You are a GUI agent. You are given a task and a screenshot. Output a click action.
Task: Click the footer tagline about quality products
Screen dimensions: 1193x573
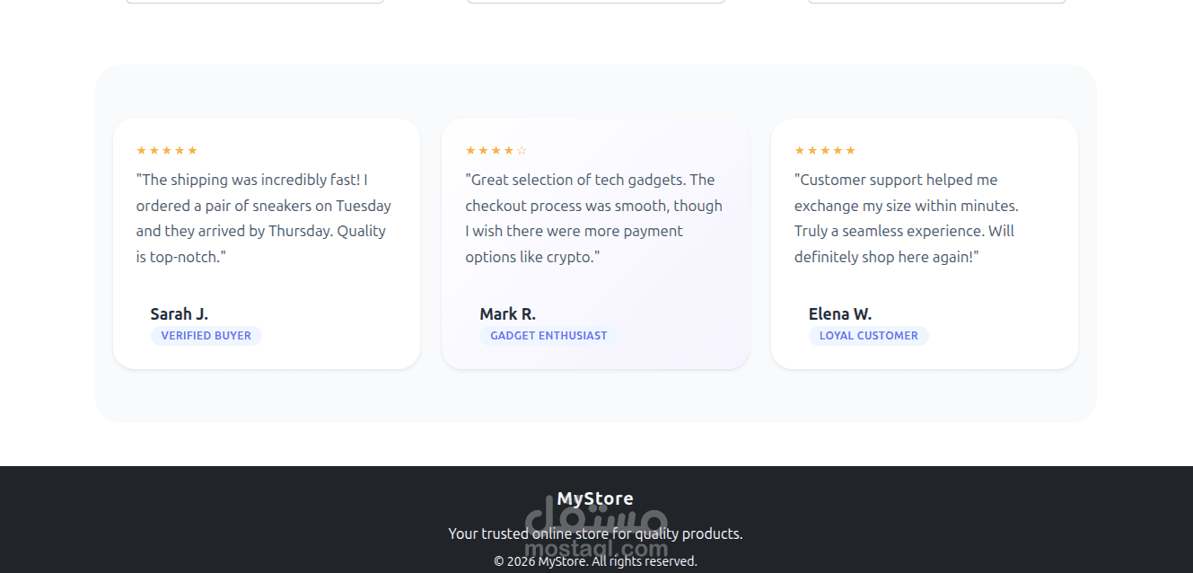pos(595,533)
